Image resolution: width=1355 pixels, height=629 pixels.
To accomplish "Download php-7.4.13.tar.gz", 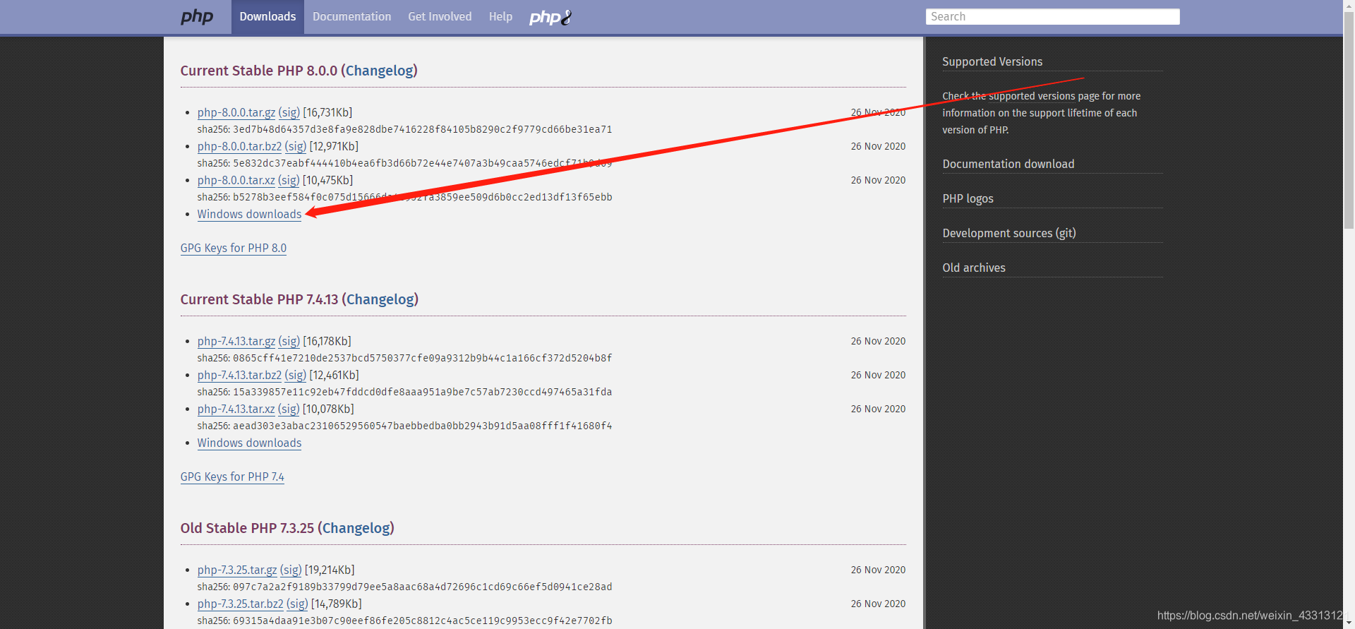I will point(236,341).
